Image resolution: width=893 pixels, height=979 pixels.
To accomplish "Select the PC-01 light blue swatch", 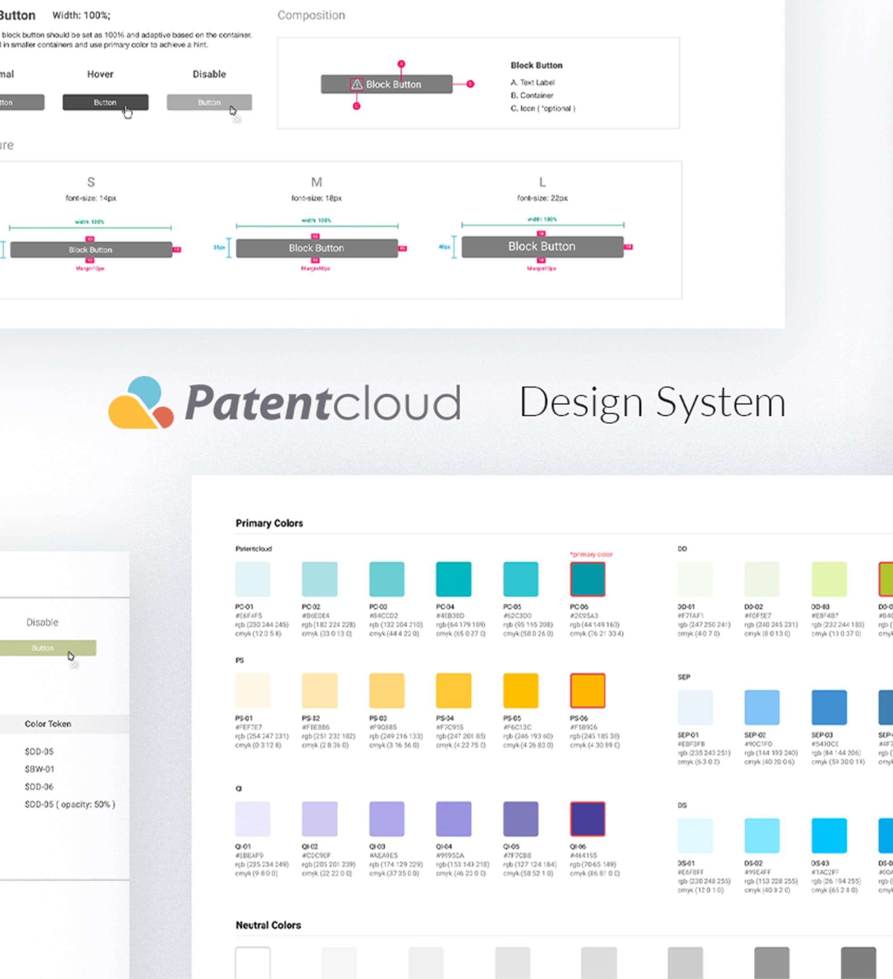I will tap(253, 579).
